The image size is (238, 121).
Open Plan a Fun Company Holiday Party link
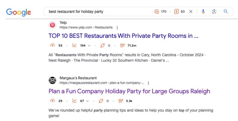pyautogui.click(x=129, y=91)
